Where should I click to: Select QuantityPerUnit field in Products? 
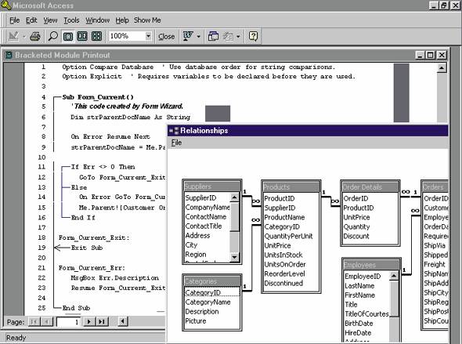tap(288, 236)
